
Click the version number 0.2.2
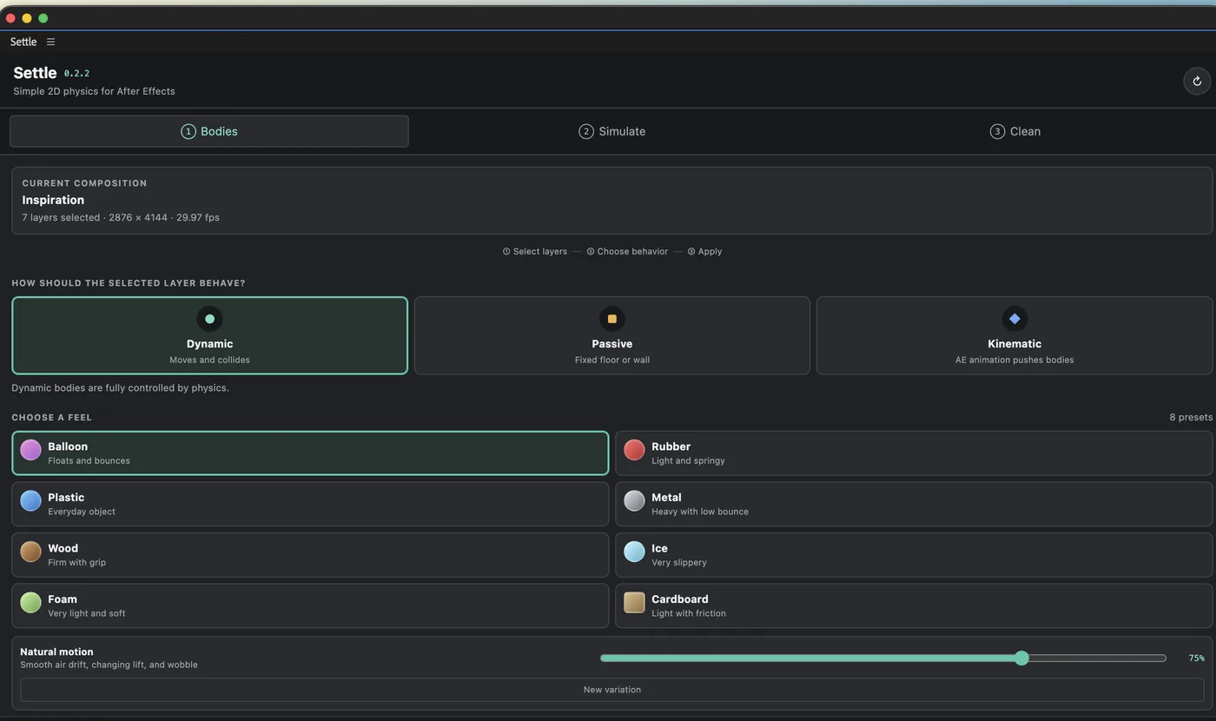click(x=76, y=74)
